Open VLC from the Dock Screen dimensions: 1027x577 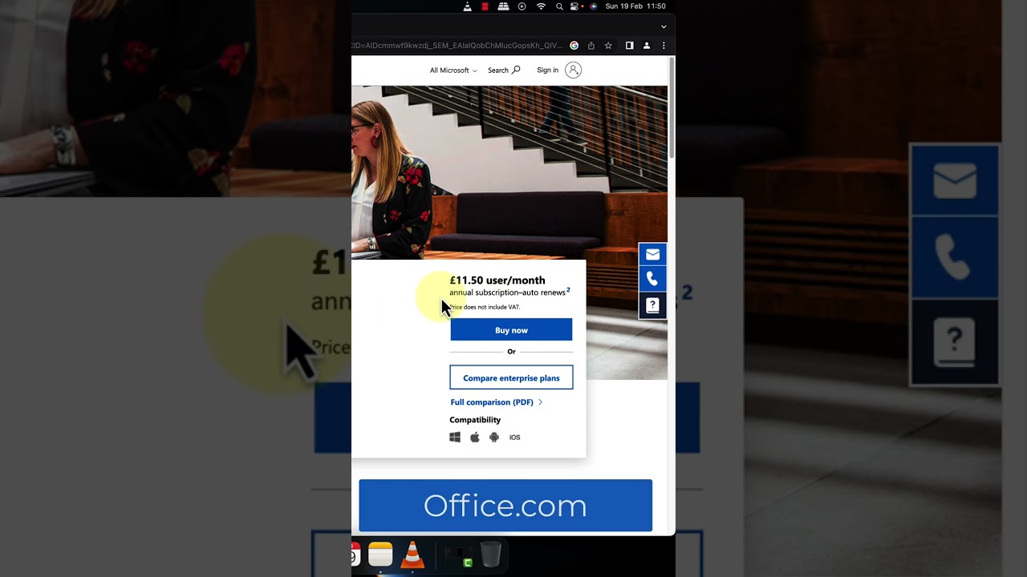412,554
